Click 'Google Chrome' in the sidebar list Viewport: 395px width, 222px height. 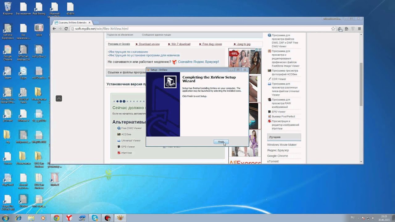pyautogui.click(x=277, y=156)
